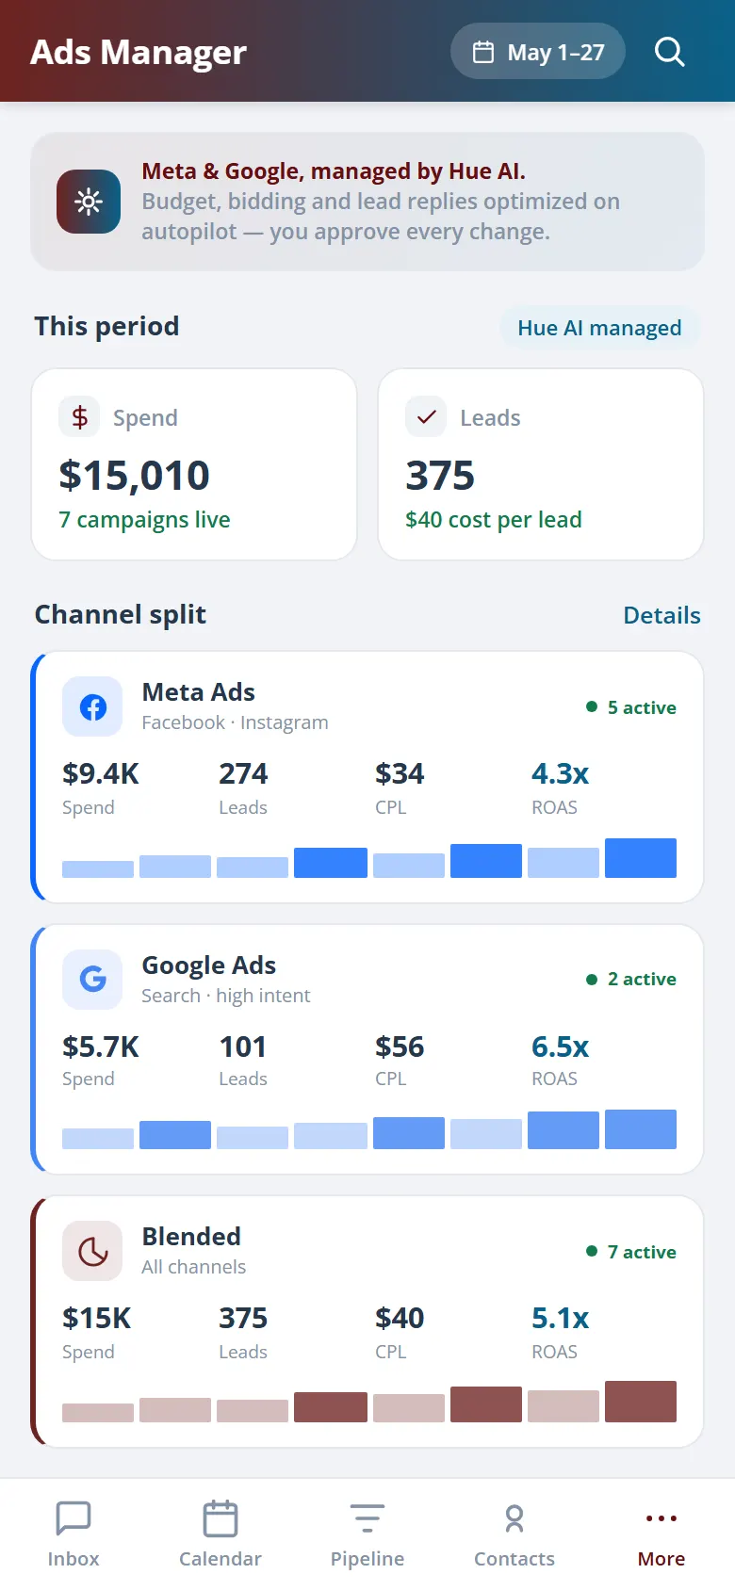735x1590 pixels.
Task: Click last bar of Blended chart
Action: point(641,1402)
